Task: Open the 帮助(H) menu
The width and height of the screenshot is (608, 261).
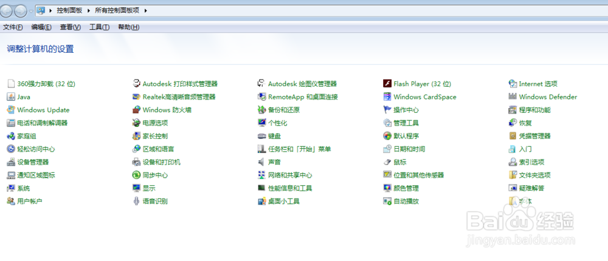Action: click(x=128, y=27)
